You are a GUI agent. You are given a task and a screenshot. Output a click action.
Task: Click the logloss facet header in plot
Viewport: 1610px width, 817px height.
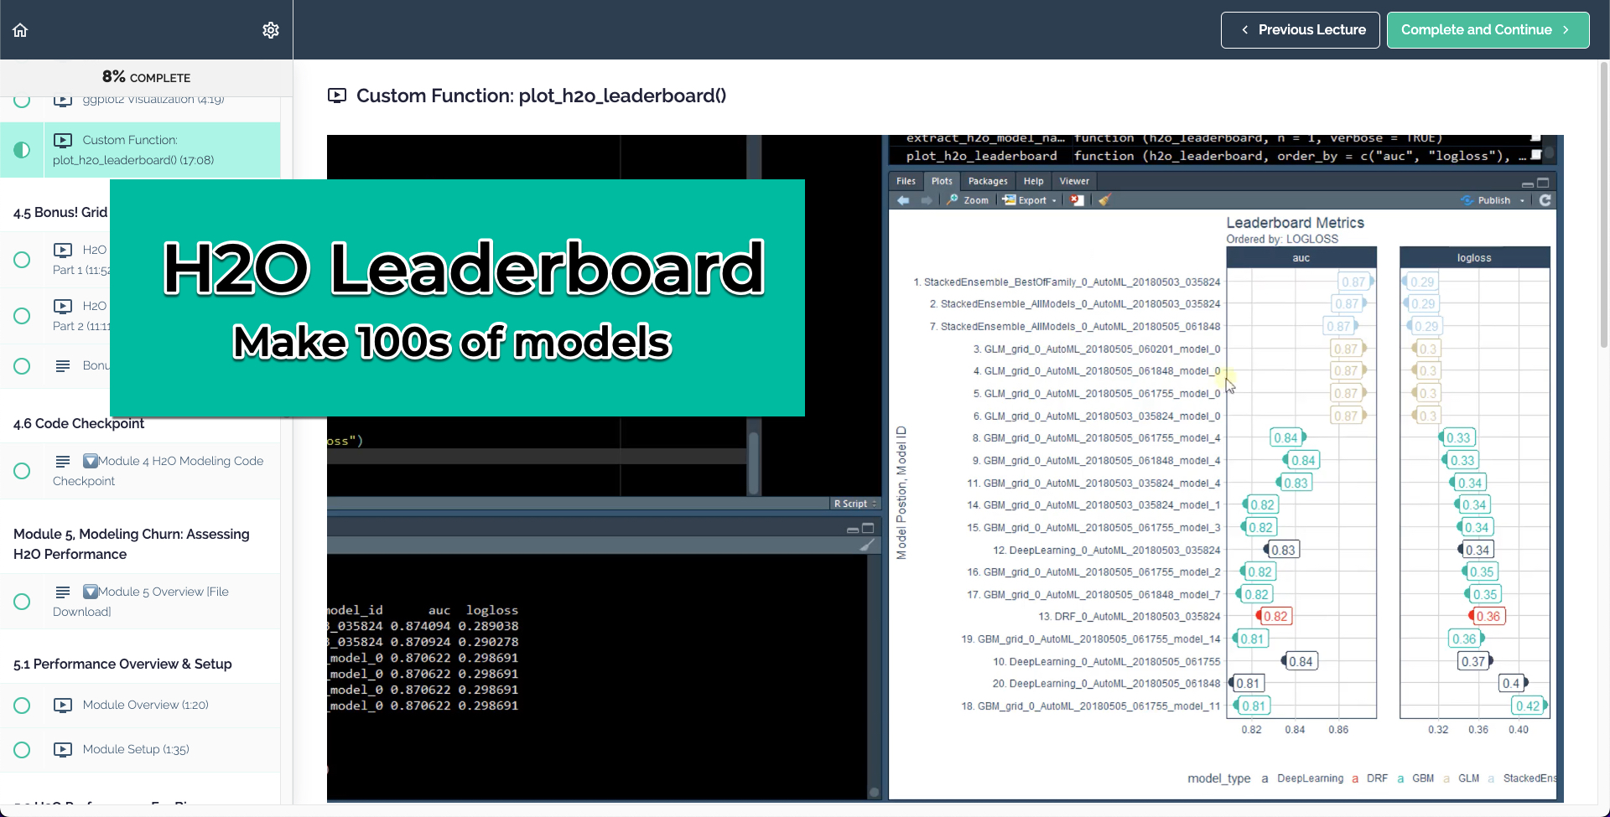[1474, 257]
